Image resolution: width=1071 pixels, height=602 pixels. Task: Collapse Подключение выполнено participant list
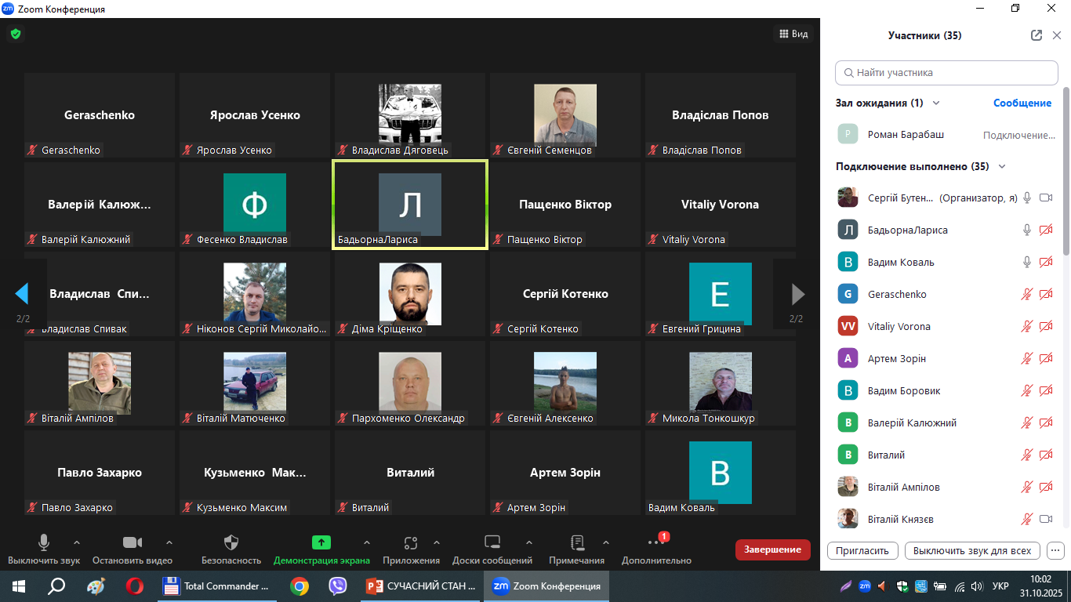tap(1001, 166)
